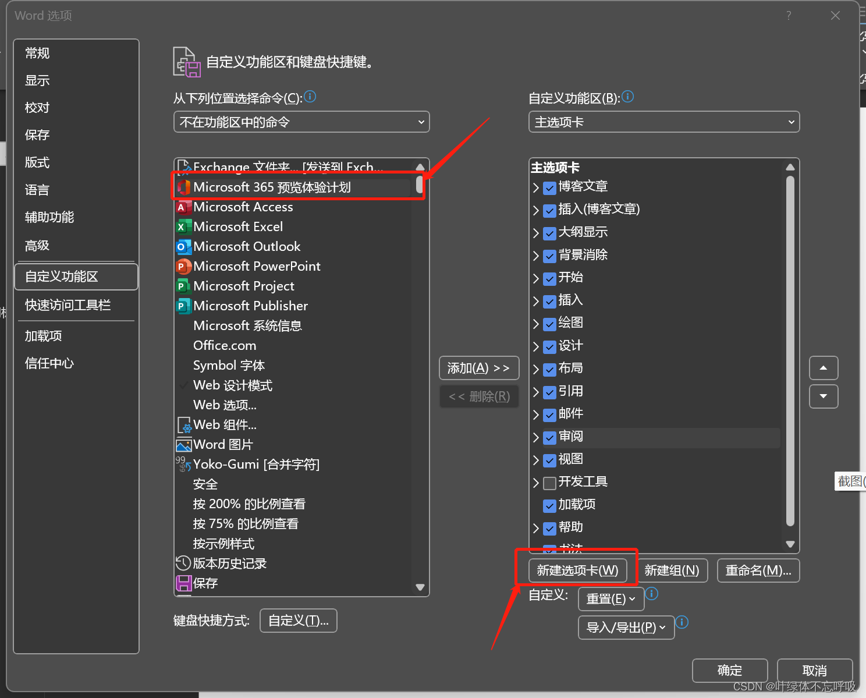Select the Microsoft 365 预览体验计划 command icon
866x698 pixels.
pos(184,187)
